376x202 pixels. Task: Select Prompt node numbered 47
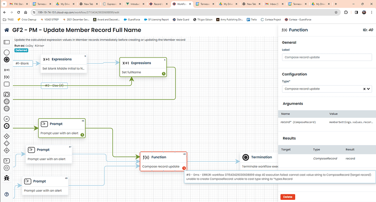click(49, 154)
